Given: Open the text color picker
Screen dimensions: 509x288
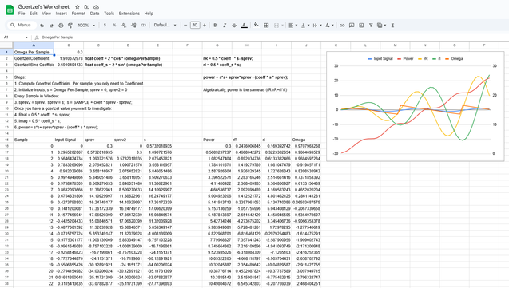Looking at the screenshot, I should pyautogui.click(x=245, y=26).
